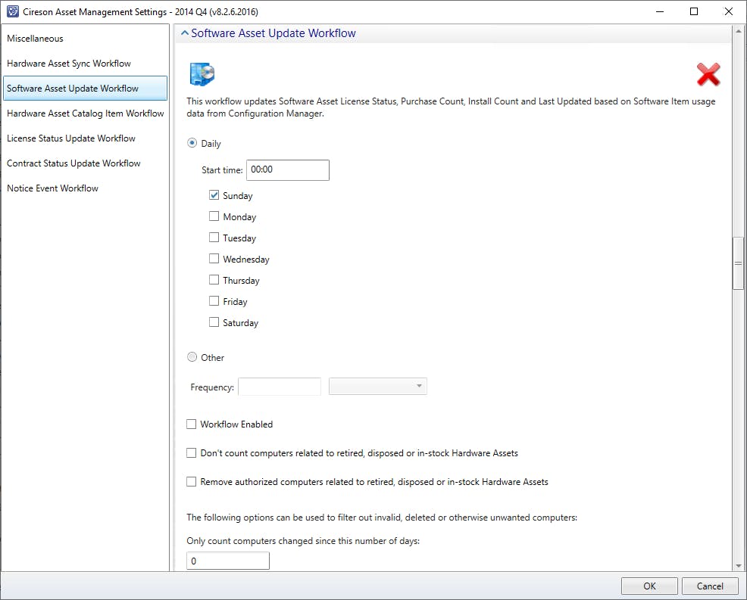The image size is (747, 600).
Task: Select the Other radio button
Action: [192, 357]
